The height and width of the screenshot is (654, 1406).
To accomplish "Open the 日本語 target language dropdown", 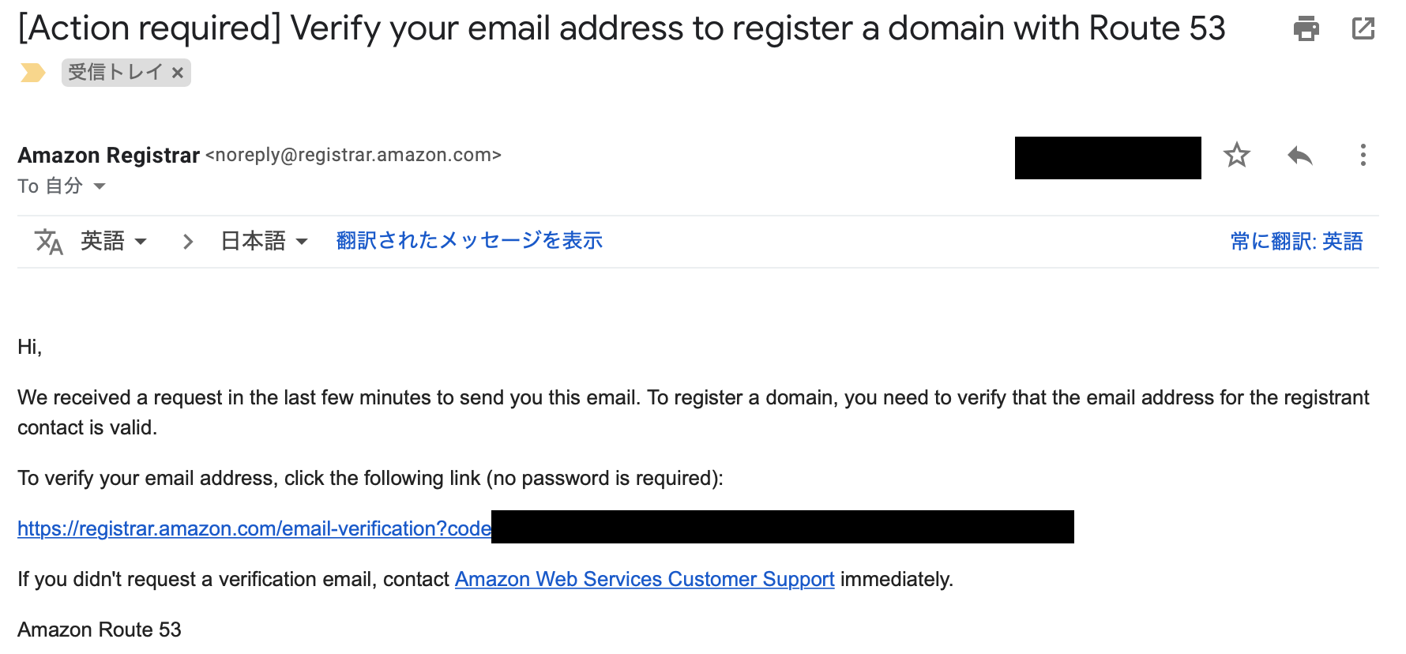I will (x=264, y=241).
